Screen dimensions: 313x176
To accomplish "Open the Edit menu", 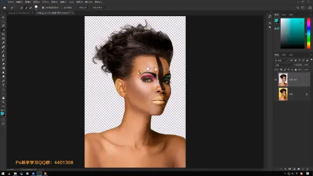I will click(19, 2).
